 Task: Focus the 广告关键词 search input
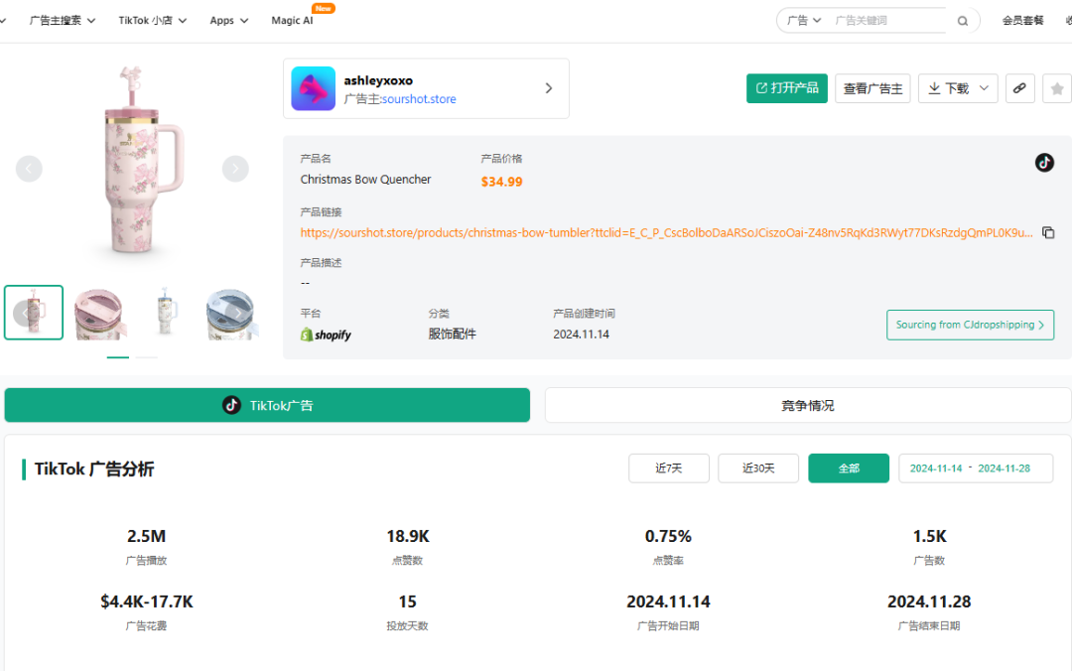coord(888,21)
